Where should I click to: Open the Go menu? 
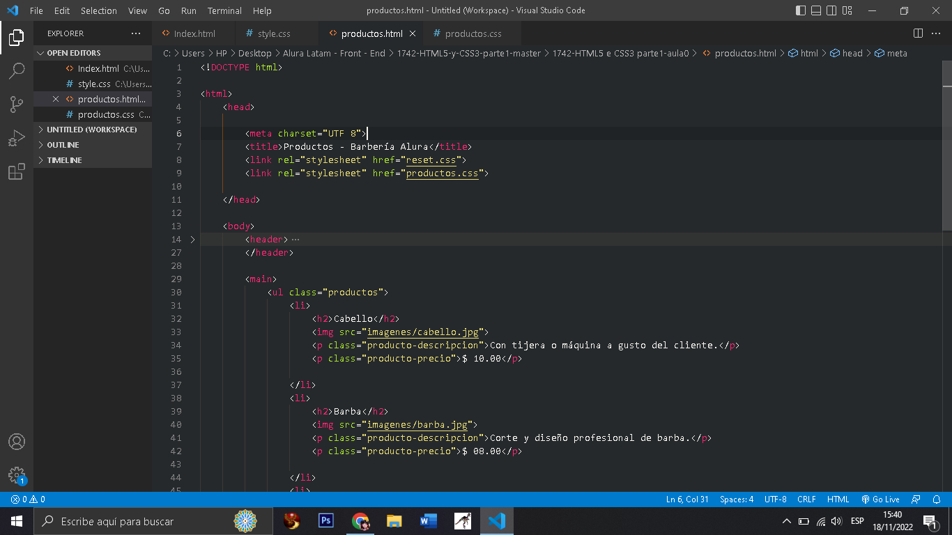coord(164,10)
